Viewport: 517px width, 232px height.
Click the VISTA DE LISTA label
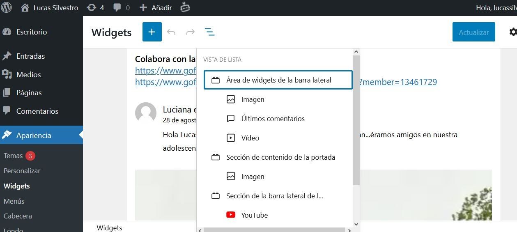pyautogui.click(x=222, y=60)
